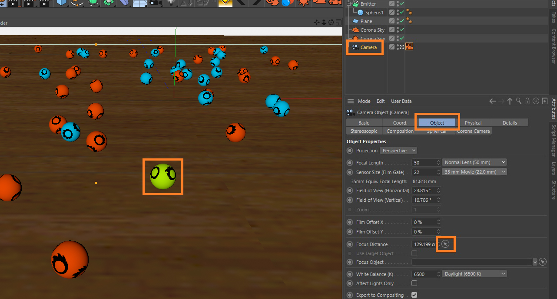Go back in Attributes history
Screen dimensions: 557x299
[x=493, y=101]
